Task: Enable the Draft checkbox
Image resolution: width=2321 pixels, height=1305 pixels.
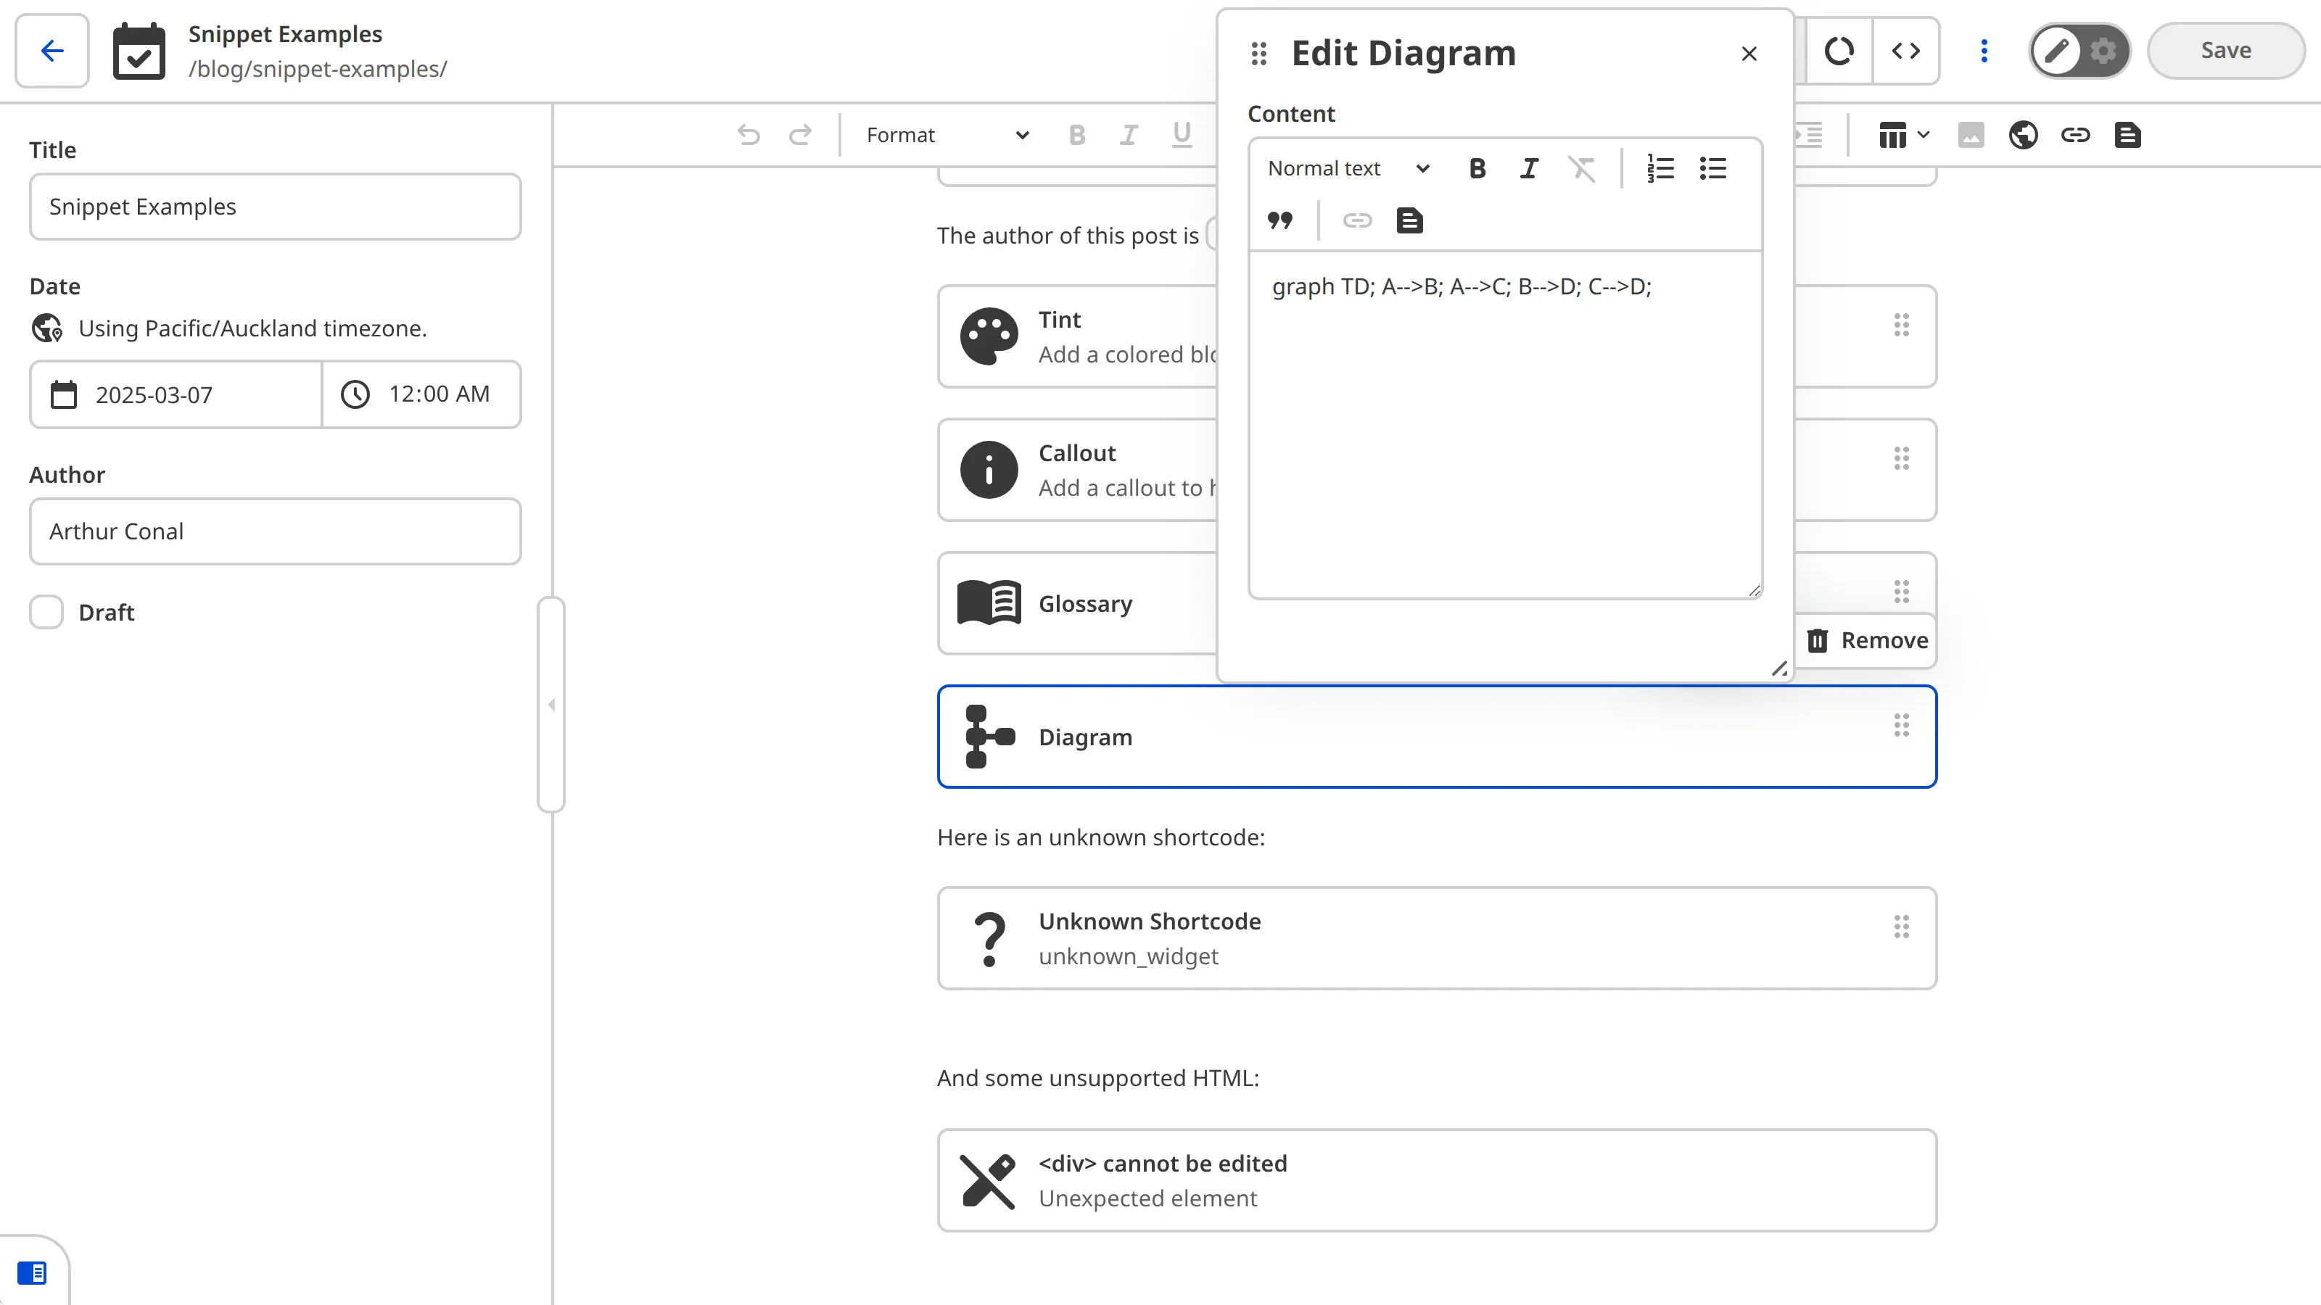Action: click(46, 611)
